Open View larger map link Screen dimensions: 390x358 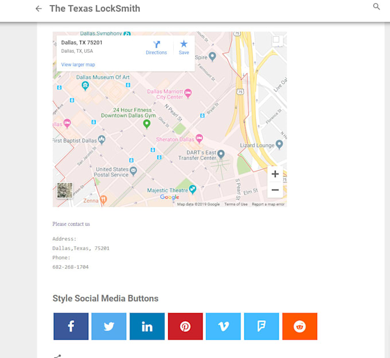click(x=78, y=65)
